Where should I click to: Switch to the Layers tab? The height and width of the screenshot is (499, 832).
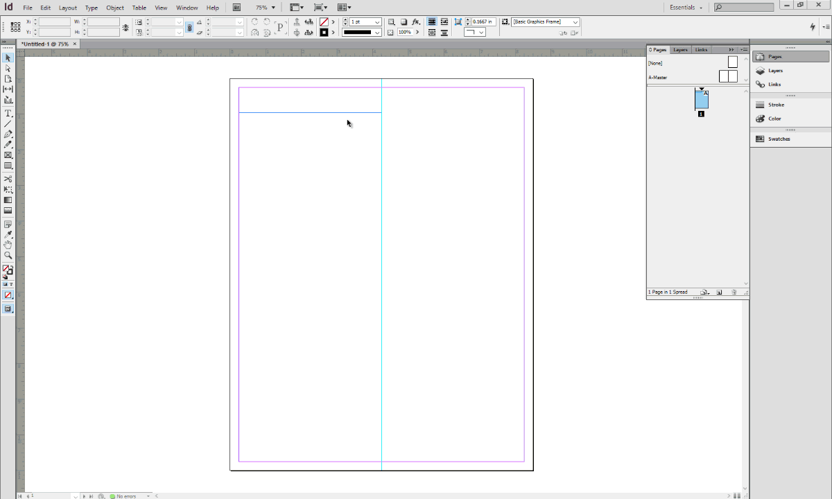(679, 49)
